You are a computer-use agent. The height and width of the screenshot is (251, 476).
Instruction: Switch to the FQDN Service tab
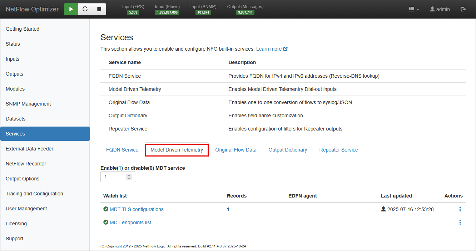122,150
